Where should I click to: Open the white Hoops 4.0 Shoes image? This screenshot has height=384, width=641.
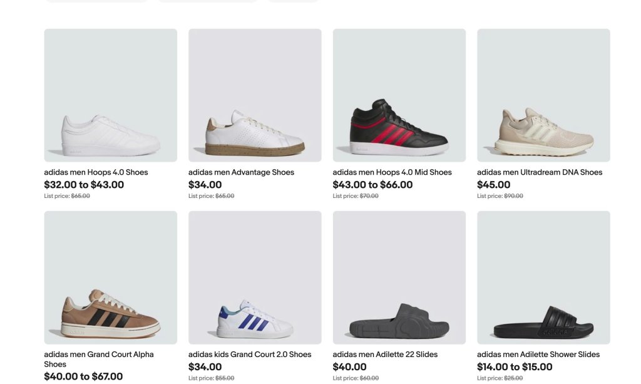110,95
